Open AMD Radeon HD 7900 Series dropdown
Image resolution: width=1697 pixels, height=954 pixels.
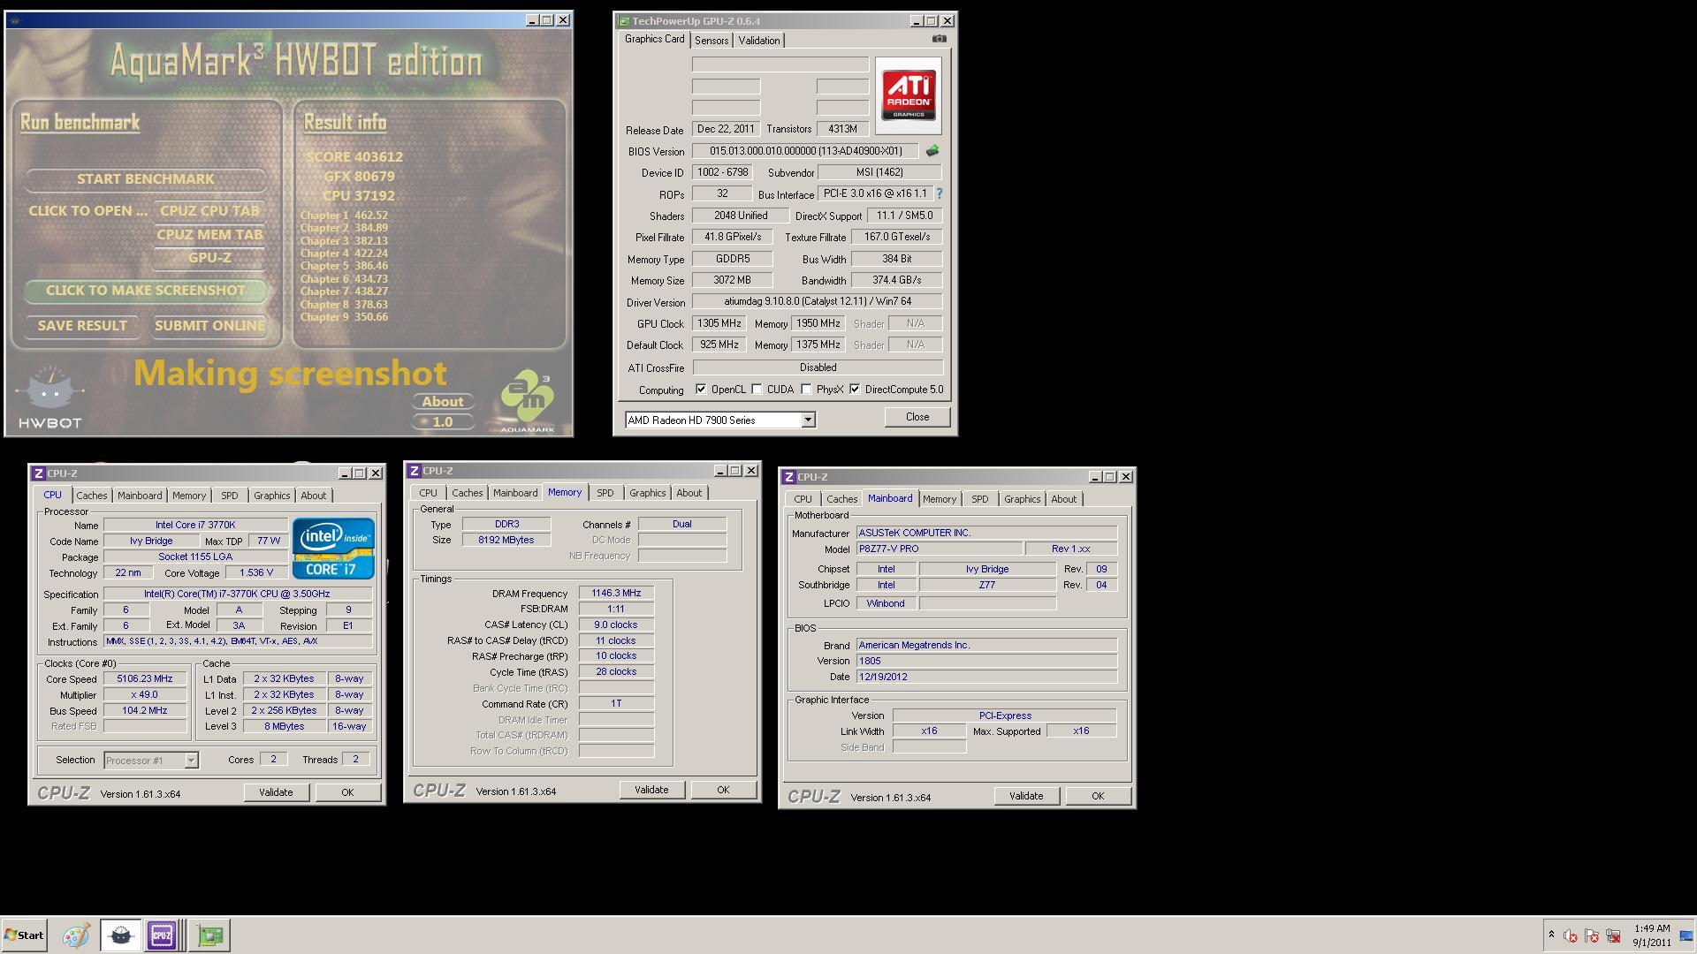(808, 420)
